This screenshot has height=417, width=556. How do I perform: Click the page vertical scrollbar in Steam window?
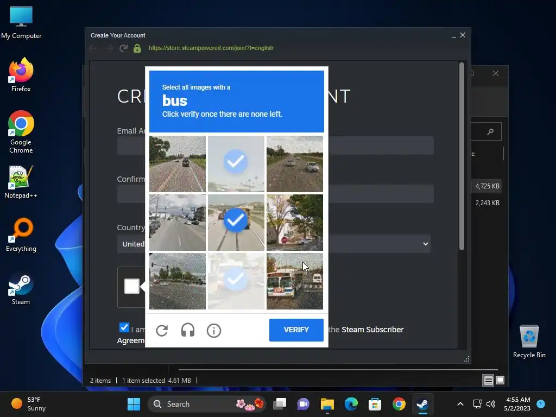click(462, 156)
